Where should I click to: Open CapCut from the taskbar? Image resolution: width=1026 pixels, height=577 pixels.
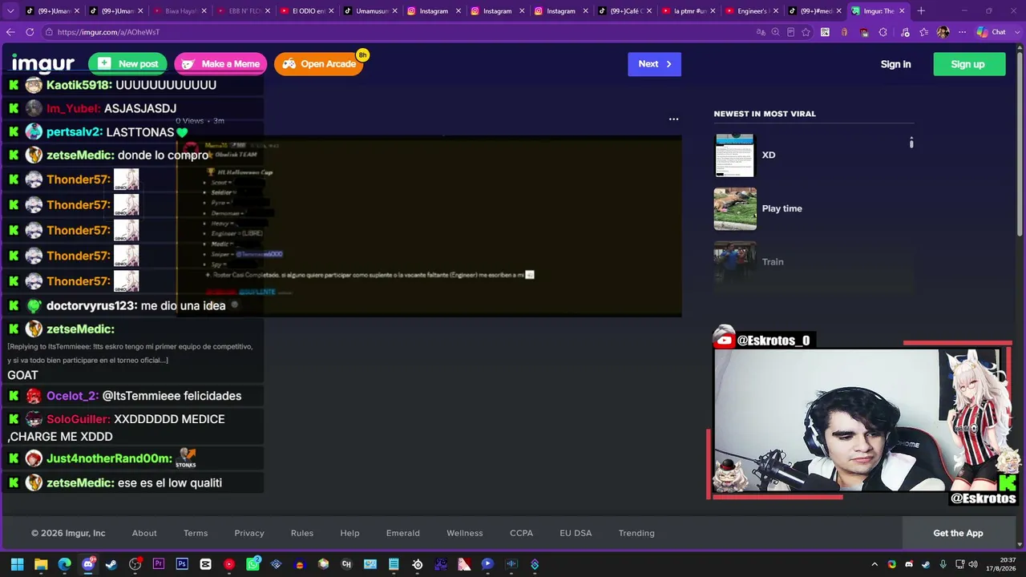coord(205,564)
